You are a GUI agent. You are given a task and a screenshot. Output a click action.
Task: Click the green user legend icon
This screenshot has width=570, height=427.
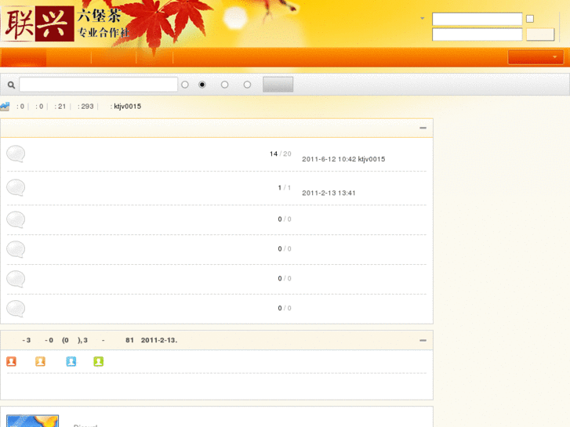point(99,361)
